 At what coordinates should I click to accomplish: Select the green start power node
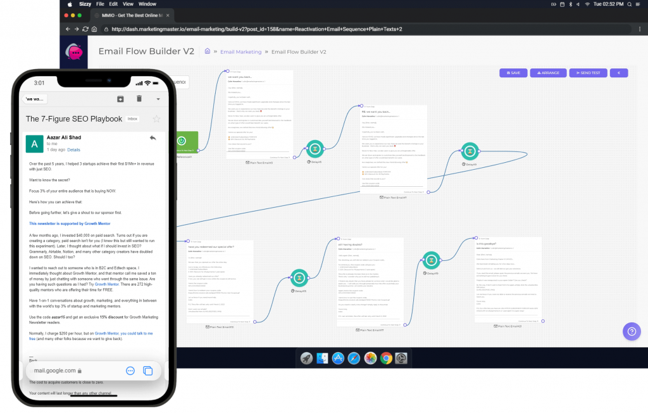click(187, 142)
